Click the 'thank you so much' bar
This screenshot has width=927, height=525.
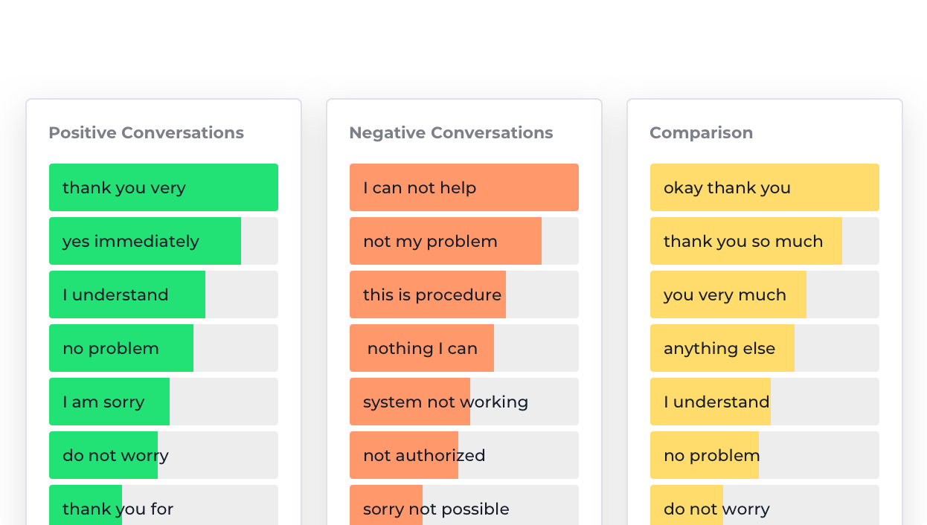(x=765, y=241)
